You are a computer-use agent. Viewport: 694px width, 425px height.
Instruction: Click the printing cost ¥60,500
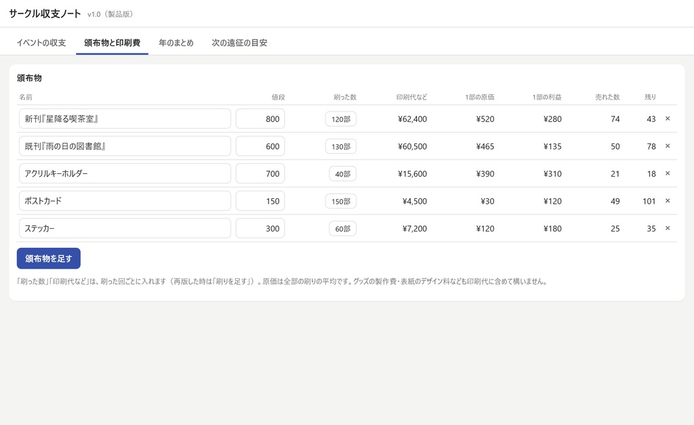click(x=413, y=146)
